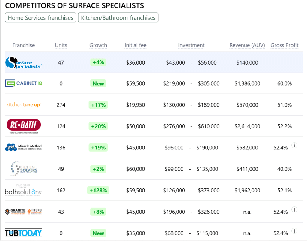The width and height of the screenshot is (307, 241).
Task: Select the +20% growth badge
Action: [98, 126]
